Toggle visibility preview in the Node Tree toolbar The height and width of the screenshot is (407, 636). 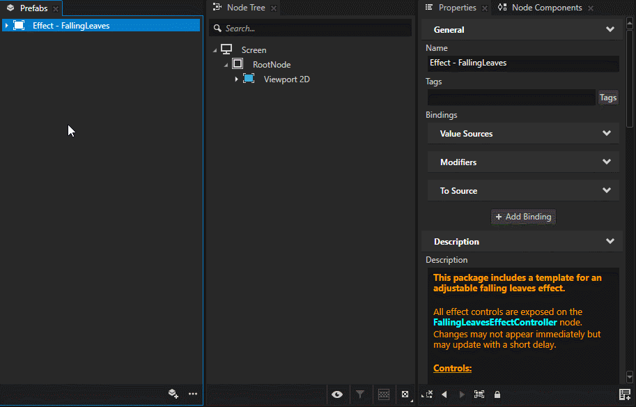click(x=337, y=394)
